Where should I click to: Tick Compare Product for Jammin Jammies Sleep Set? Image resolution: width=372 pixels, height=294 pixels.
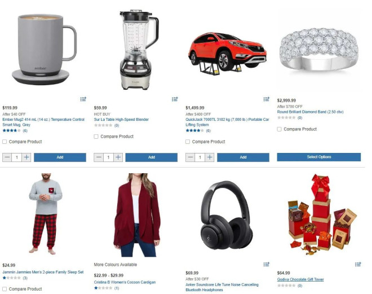[x=5, y=289]
